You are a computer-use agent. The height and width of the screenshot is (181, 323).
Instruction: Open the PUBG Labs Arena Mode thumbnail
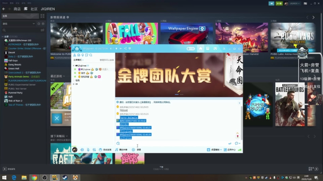pyautogui.click(x=293, y=37)
